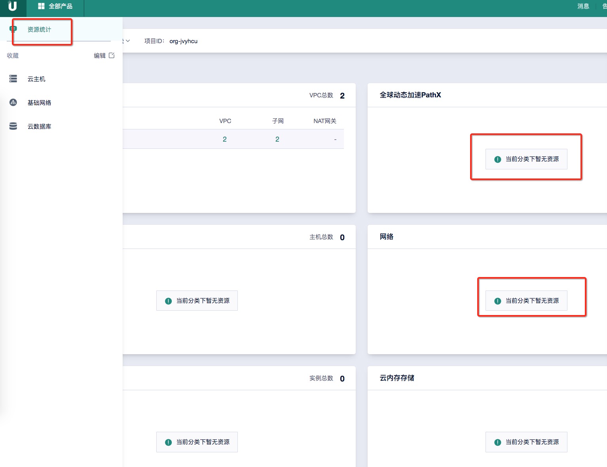The width and height of the screenshot is (607, 467).
Task: Expand the project dropdown chevron before 项目ID
Action: (x=127, y=41)
